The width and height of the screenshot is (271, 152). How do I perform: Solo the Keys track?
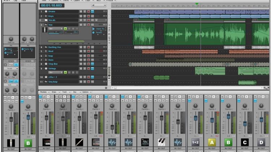[85, 16]
